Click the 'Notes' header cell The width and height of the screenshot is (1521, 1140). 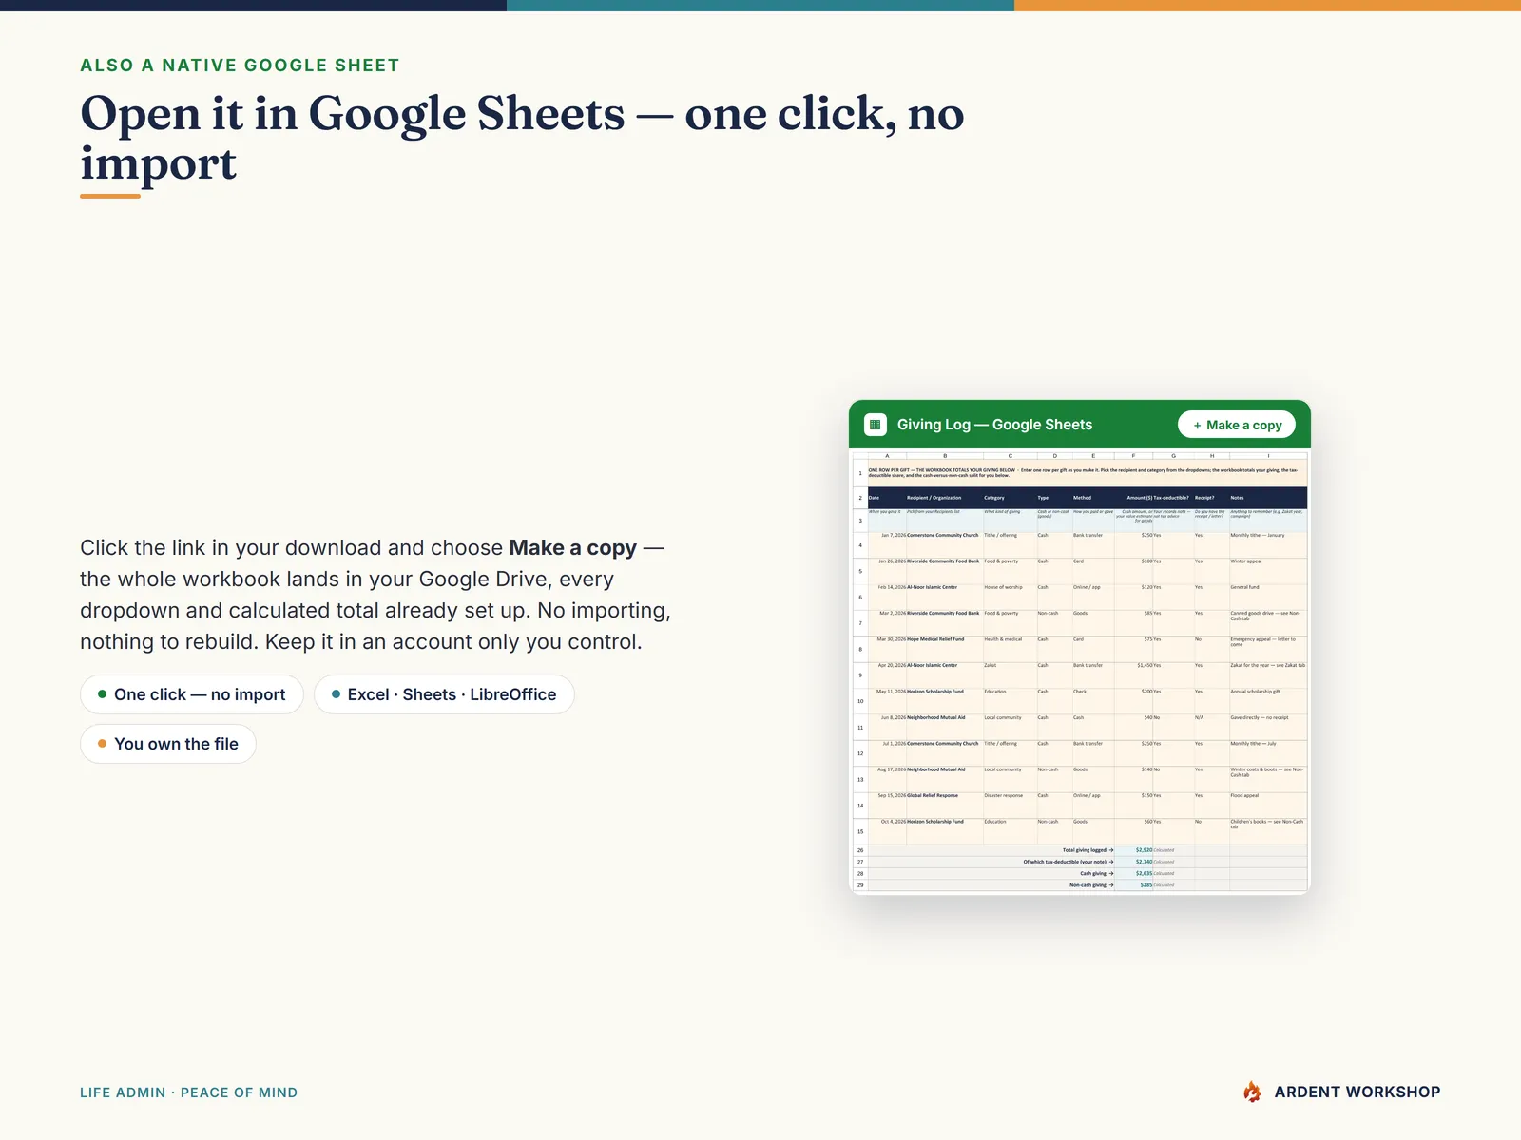click(x=1268, y=498)
